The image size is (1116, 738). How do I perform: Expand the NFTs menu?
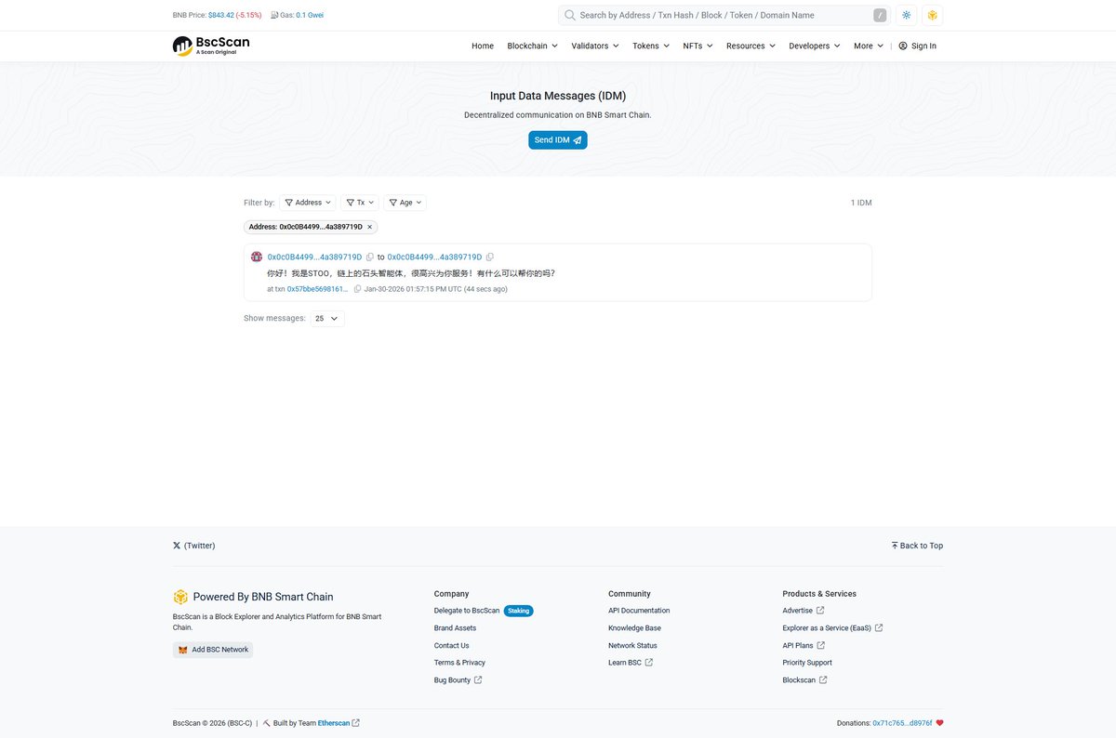point(697,46)
